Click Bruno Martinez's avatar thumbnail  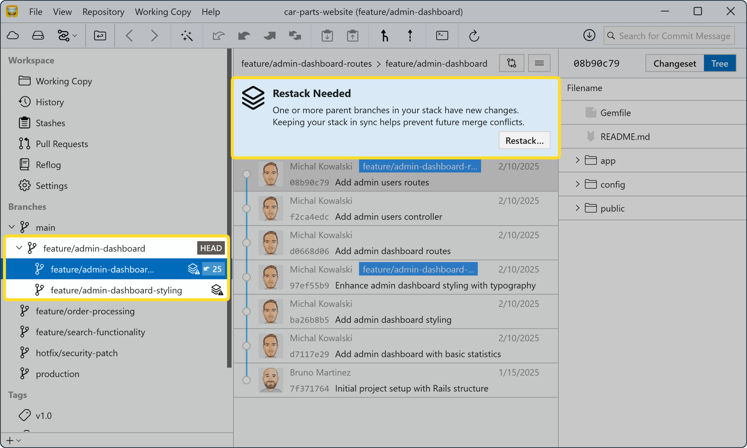coord(270,380)
